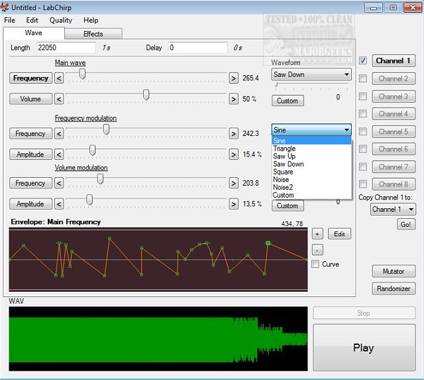Click the Main wave Volume slider handle
Image resolution: width=424 pixels, height=380 pixels.
[x=146, y=95]
